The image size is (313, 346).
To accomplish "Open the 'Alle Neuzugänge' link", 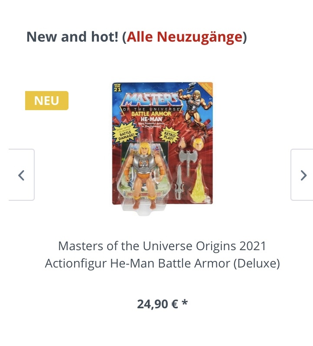I will (184, 36).
